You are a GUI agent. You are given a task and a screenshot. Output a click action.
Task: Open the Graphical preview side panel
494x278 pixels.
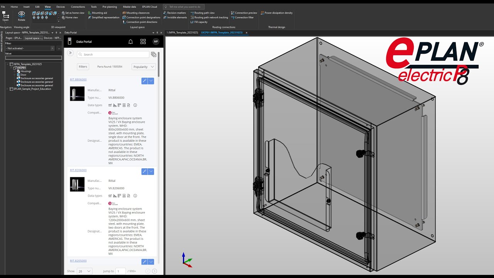pos(2,42)
